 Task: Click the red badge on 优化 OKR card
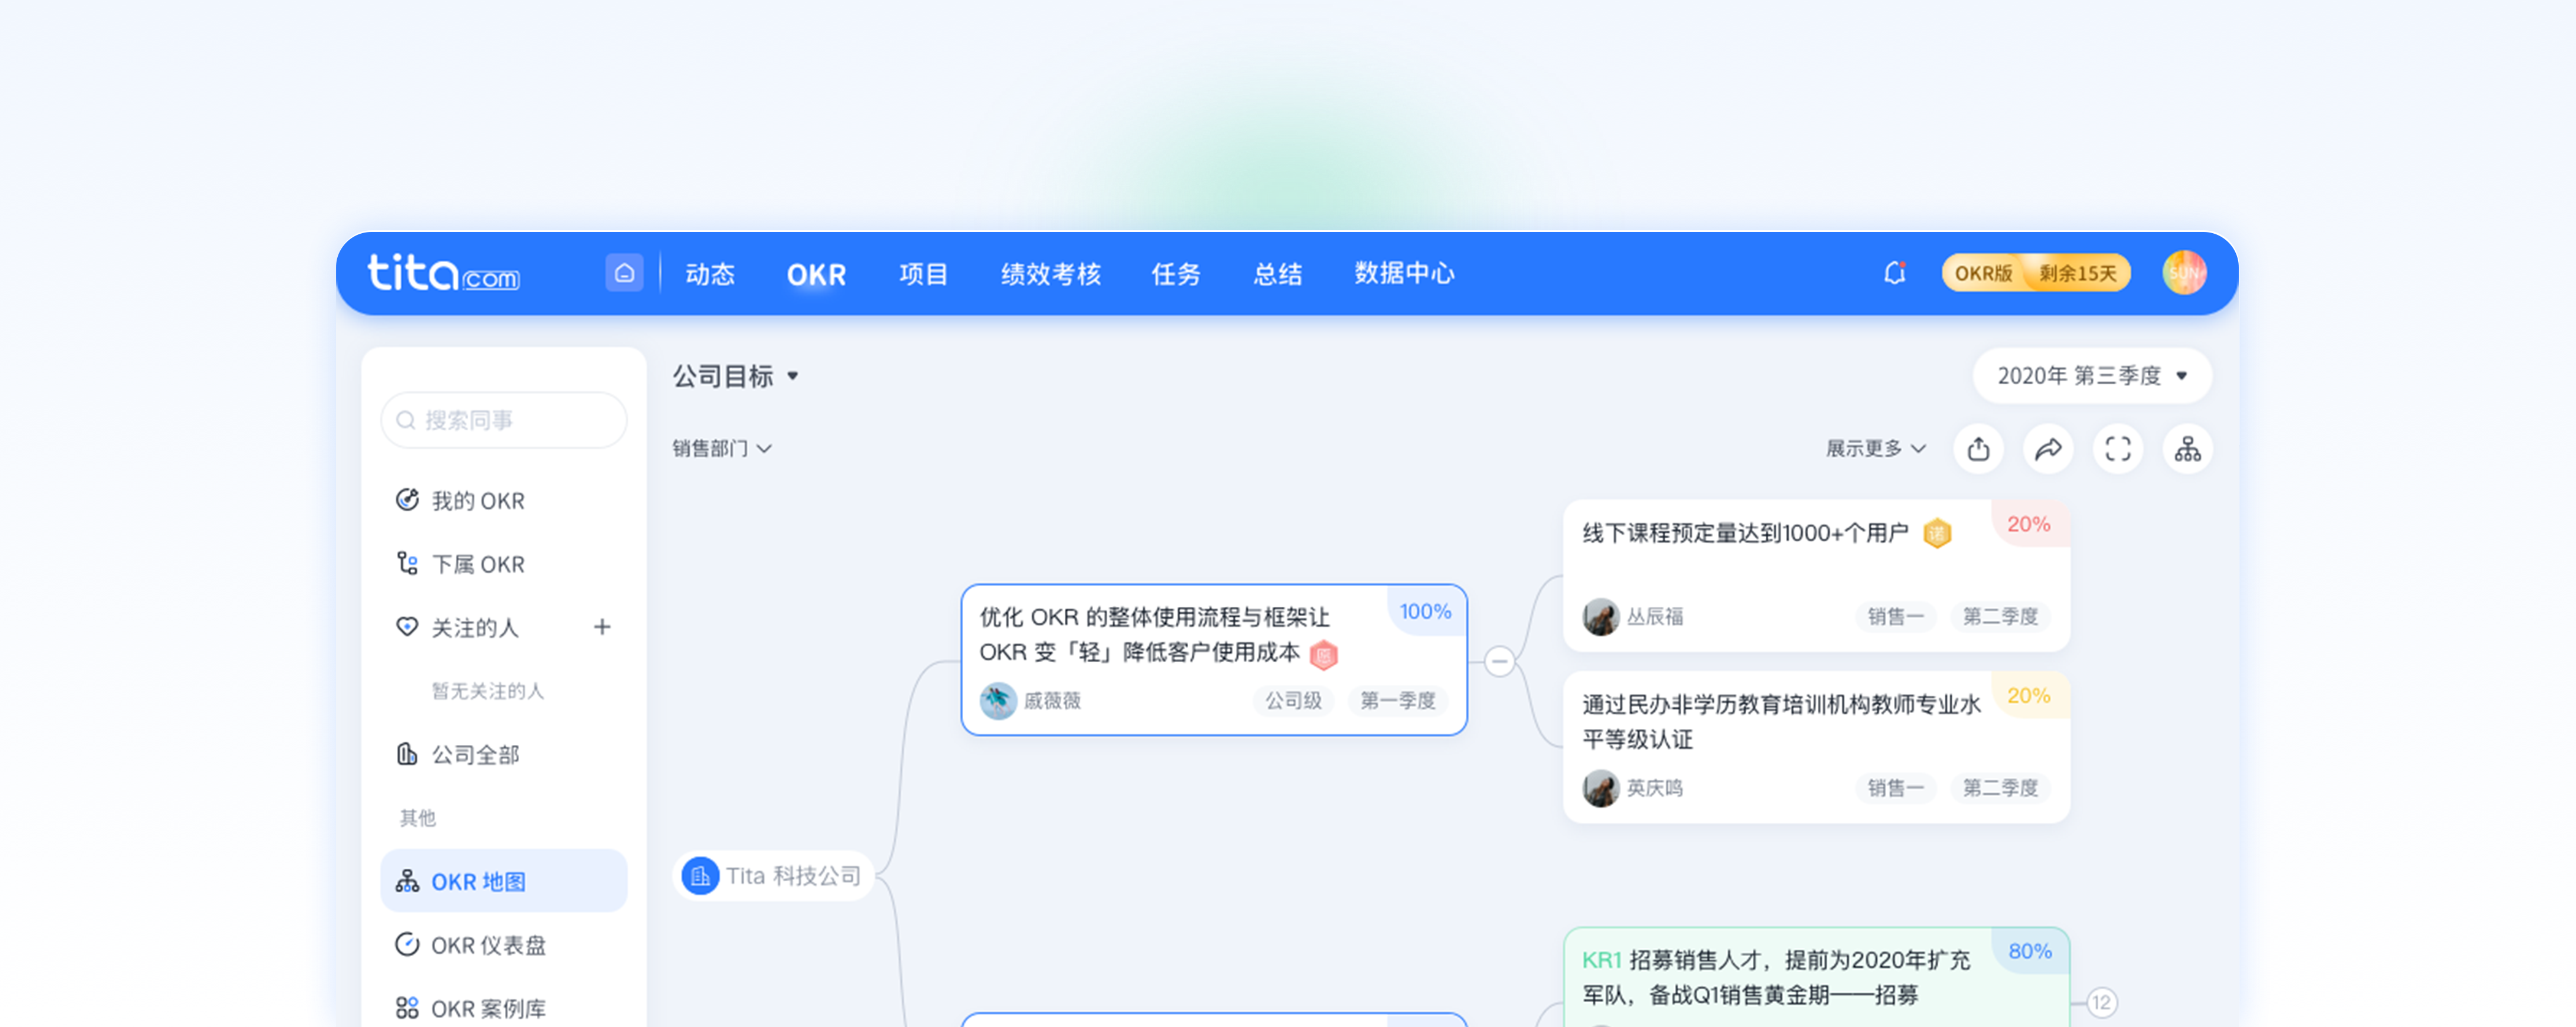click(x=1324, y=655)
